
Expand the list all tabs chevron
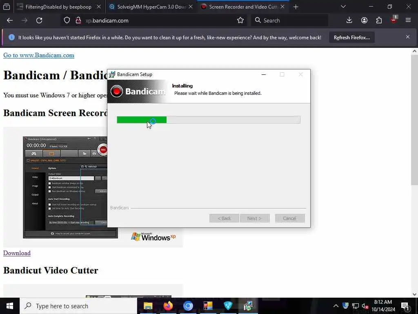(343, 7)
